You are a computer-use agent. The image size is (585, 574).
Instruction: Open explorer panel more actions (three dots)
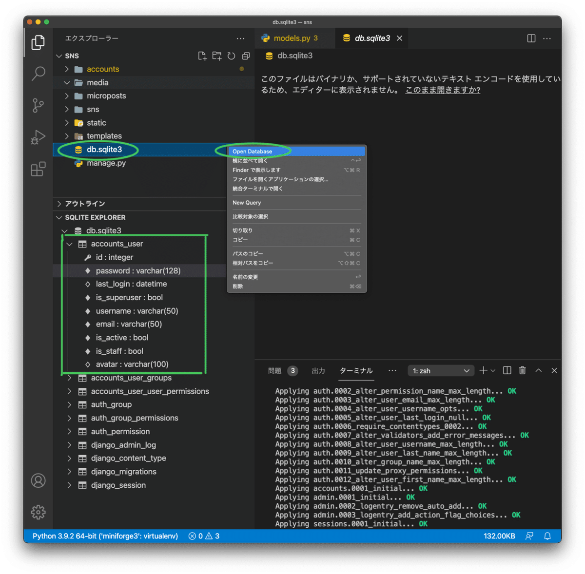(x=241, y=38)
